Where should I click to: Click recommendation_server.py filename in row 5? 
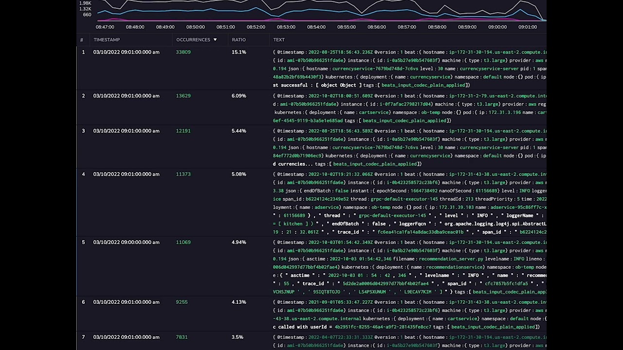pos(451,259)
